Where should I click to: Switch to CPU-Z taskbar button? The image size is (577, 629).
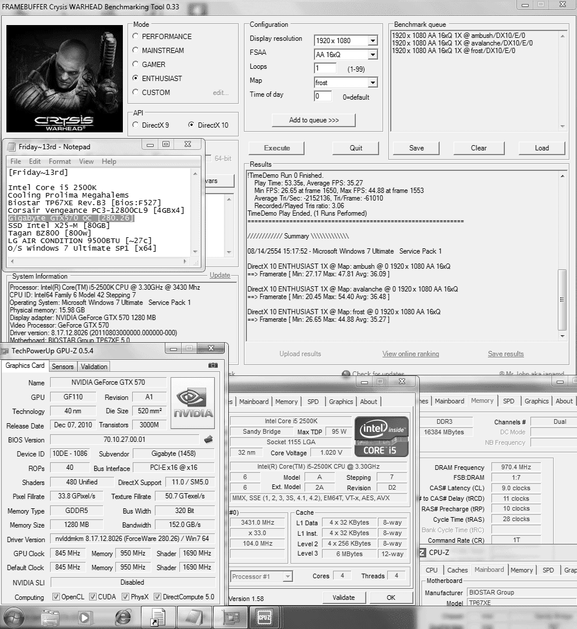coord(264,618)
